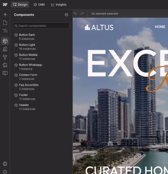Image resolution: width=168 pixels, height=174 pixels.
Task: Open the Variables panel icon
Action: point(5,49)
